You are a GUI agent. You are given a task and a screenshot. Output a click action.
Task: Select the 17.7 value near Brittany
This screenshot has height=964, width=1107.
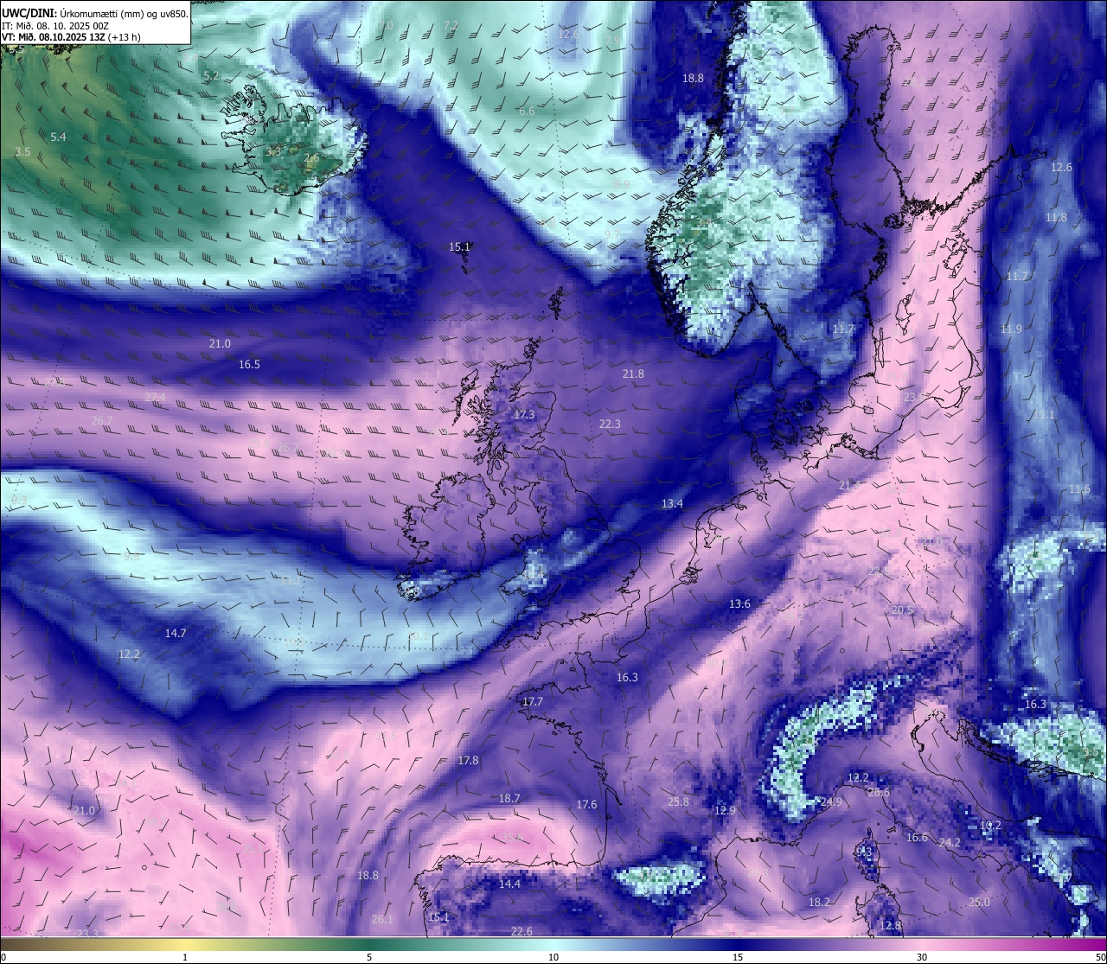pyautogui.click(x=533, y=701)
